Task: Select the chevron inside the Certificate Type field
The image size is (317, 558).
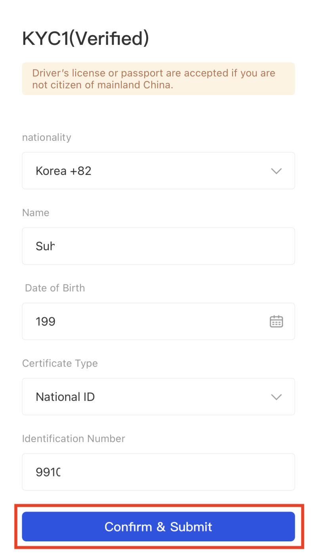Action: click(276, 397)
